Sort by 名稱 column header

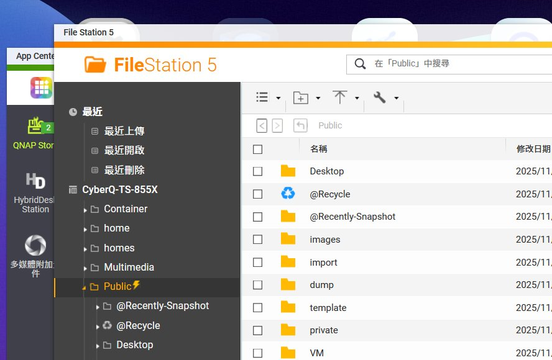point(319,149)
